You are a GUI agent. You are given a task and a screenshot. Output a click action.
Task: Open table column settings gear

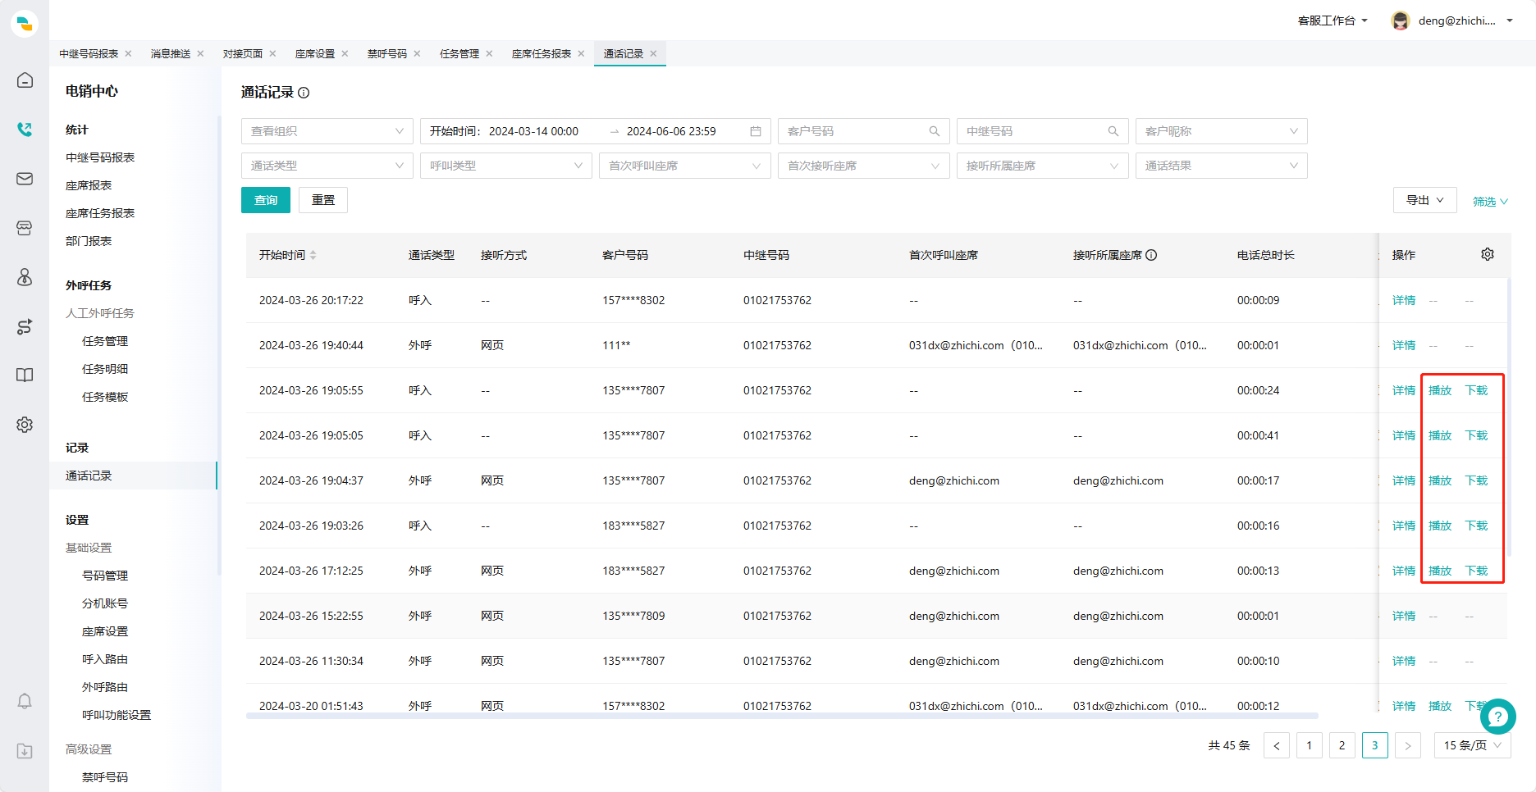[1488, 254]
